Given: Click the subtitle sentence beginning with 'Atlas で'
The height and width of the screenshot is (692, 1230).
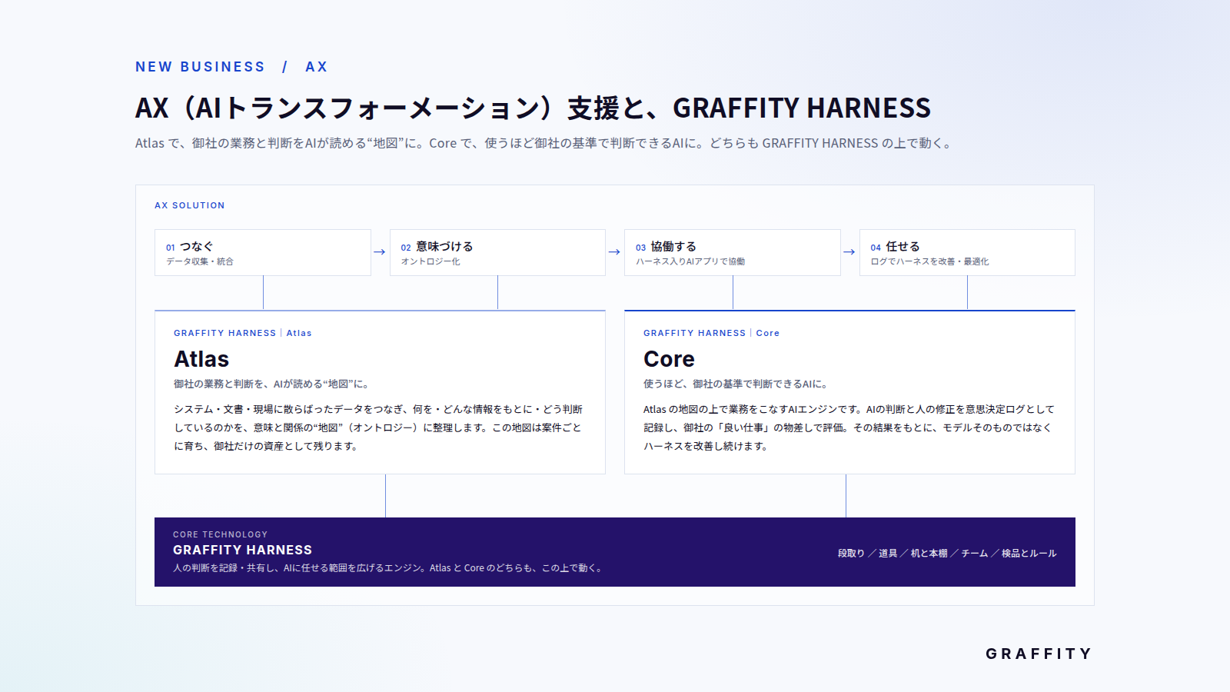Looking at the screenshot, I should pyautogui.click(x=545, y=143).
